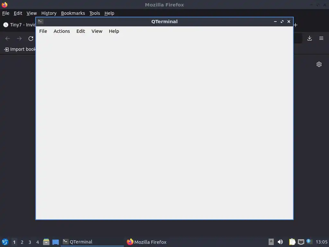Open the QTerminal Edit menu
The image size is (329, 247).
81,31
